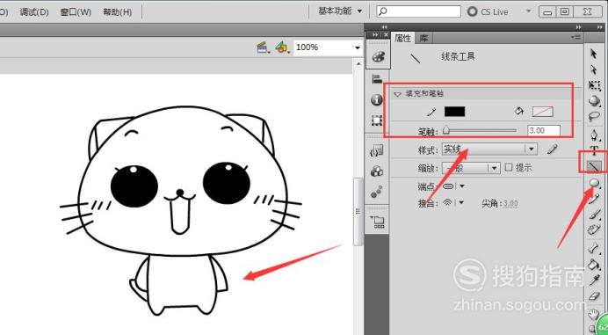Select the Subselection (white arrow) tool
This screenshot has height=335, width=608.
[x=593, y=69]
